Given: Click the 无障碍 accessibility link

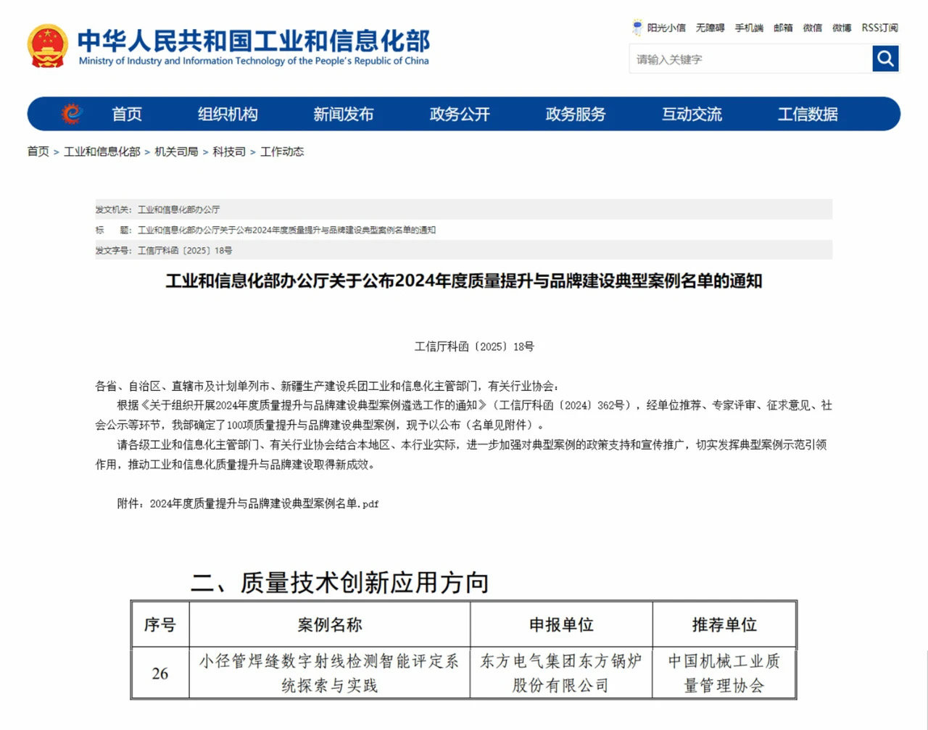Looking at the screenshot, I should (710, 28).
